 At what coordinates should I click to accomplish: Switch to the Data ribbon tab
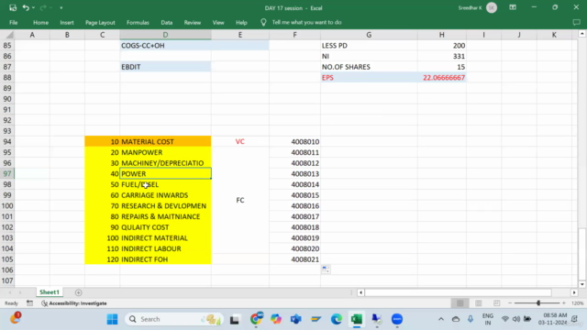(167, 22)
